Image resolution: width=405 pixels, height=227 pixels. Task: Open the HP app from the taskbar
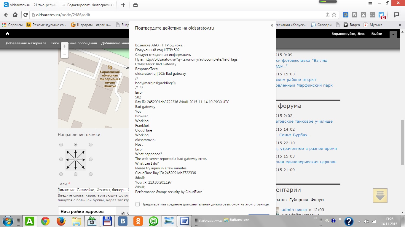click(92, 221)
